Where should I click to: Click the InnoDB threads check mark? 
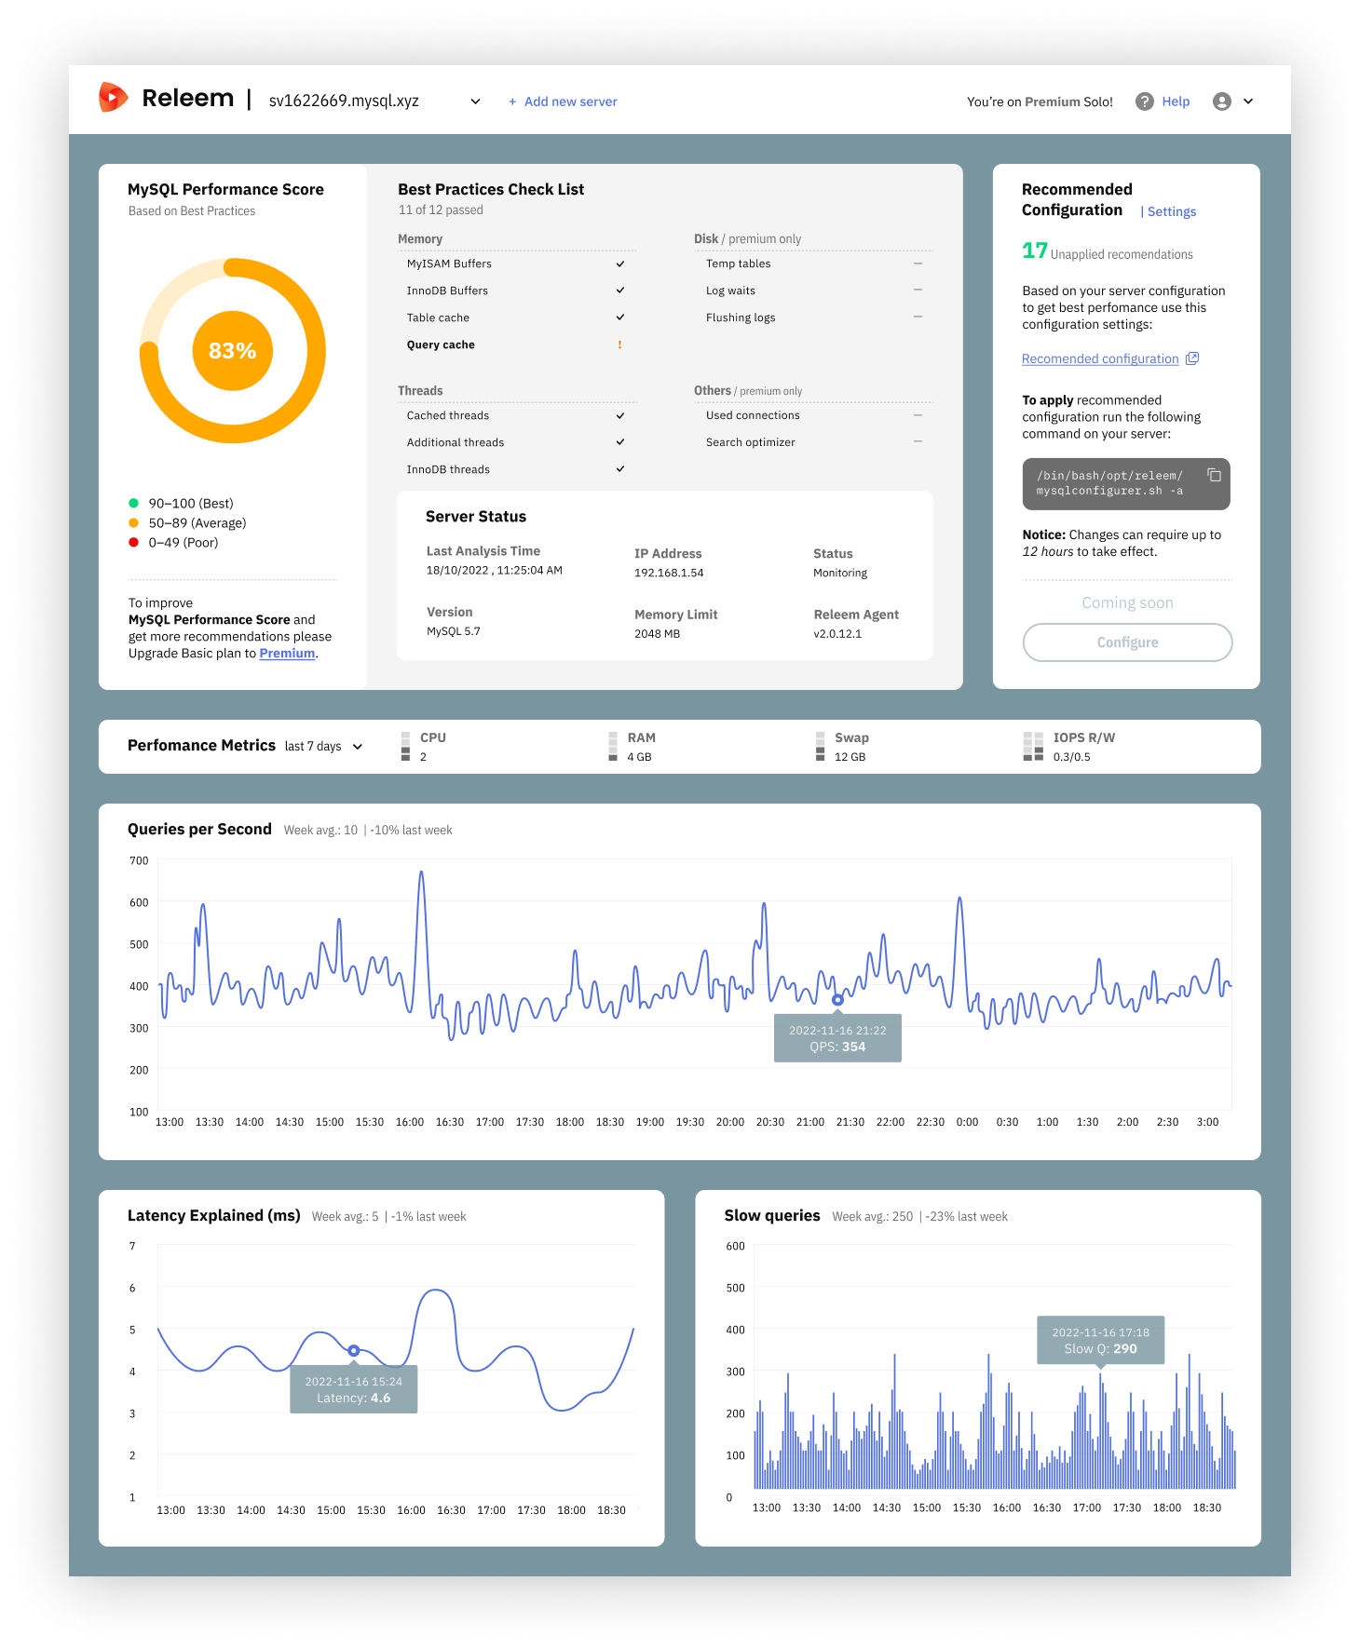click(x=620, y=469)
